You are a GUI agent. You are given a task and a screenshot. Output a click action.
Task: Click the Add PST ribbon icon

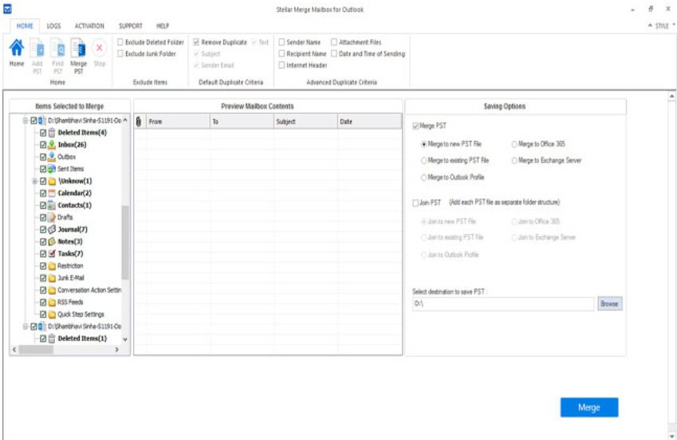click(37, 50)
